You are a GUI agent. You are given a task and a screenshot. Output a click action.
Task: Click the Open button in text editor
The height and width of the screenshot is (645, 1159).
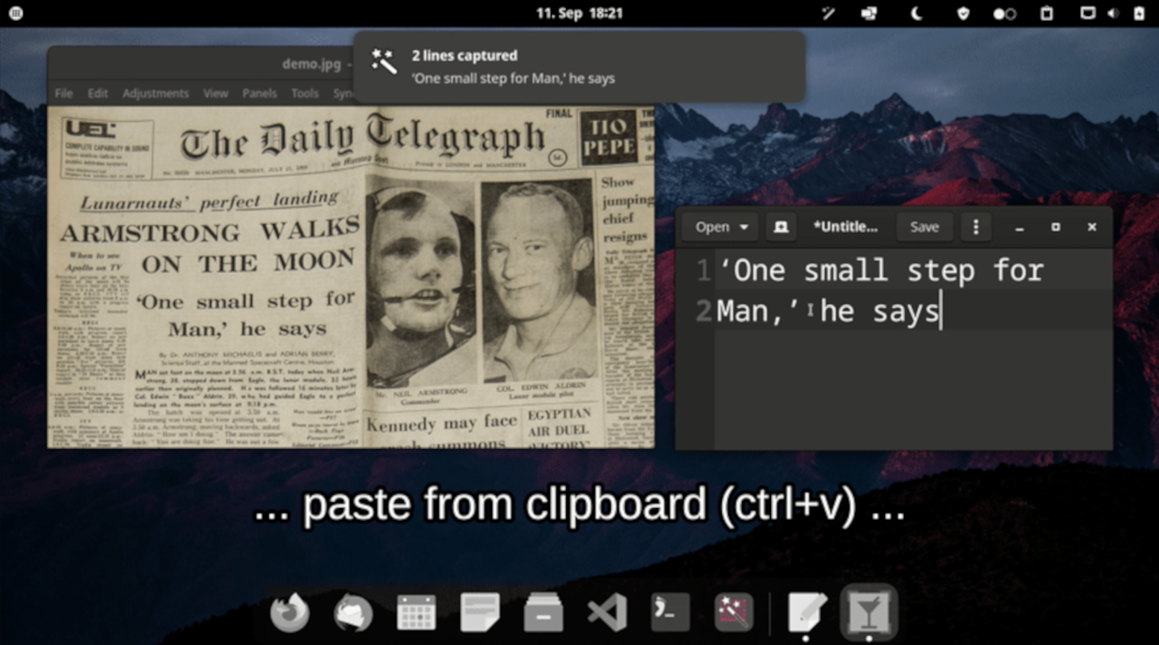720,227
